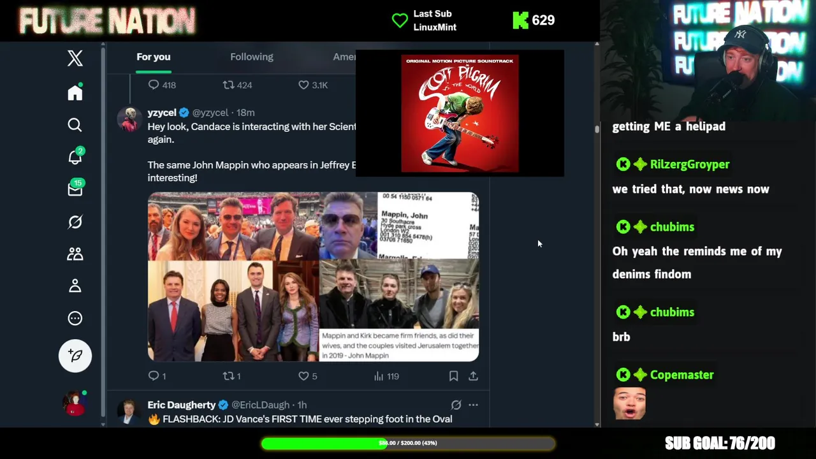This screenshot has height=459, width=816.
Task: Open Messages envelope icon
Action: (75, 189)
